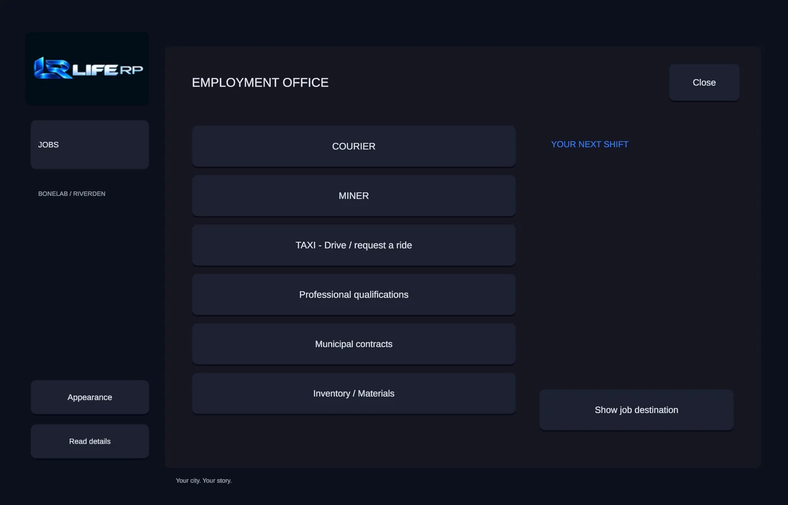The height and width of the screenshot is (505, 788).
Task: Open the Appearance settings
Action: point(89,397)
